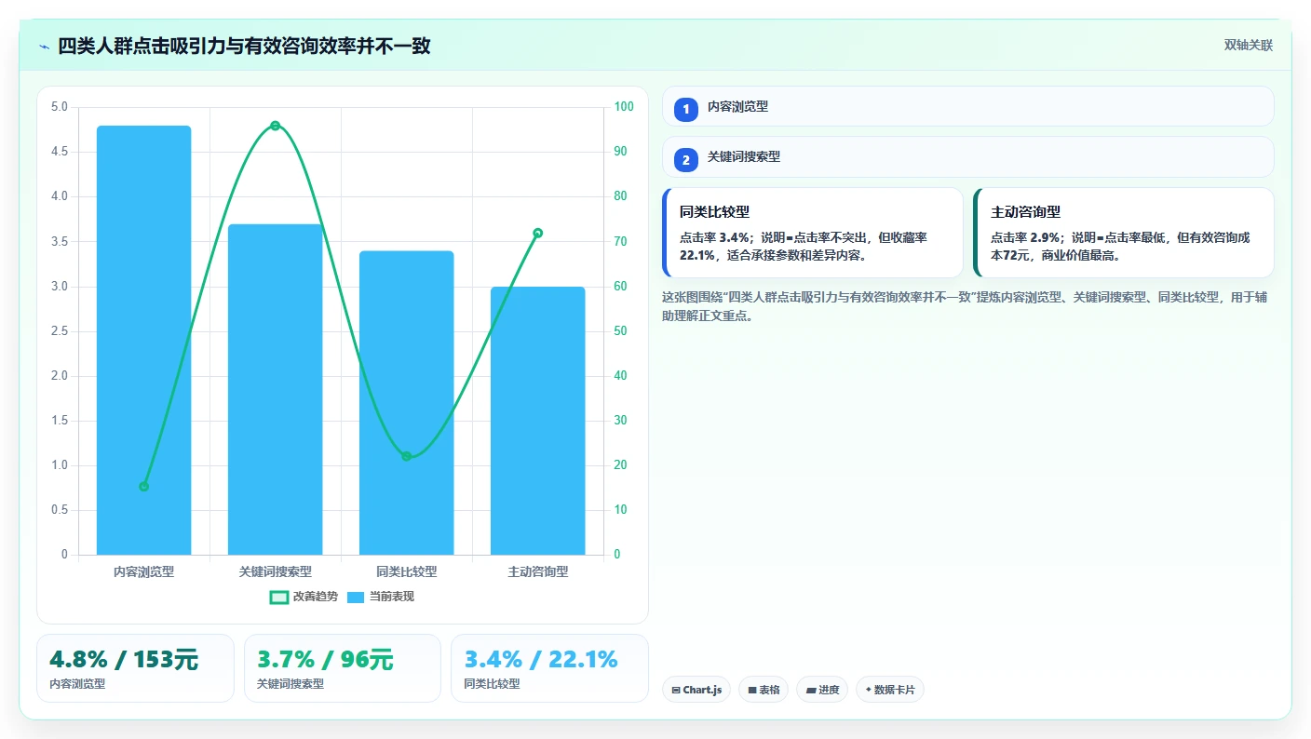Viewport: 1311px width, 739px height.
Task: Click the 3.4% / 22.1% stat card
Action: (x=549, y=668)
